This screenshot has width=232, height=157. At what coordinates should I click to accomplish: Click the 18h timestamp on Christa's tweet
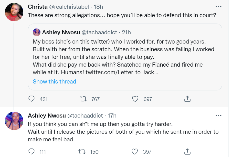click(x=98, y=6)
